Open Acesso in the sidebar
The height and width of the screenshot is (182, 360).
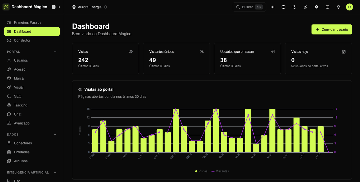pyautogui.click(x=32, y=69)
